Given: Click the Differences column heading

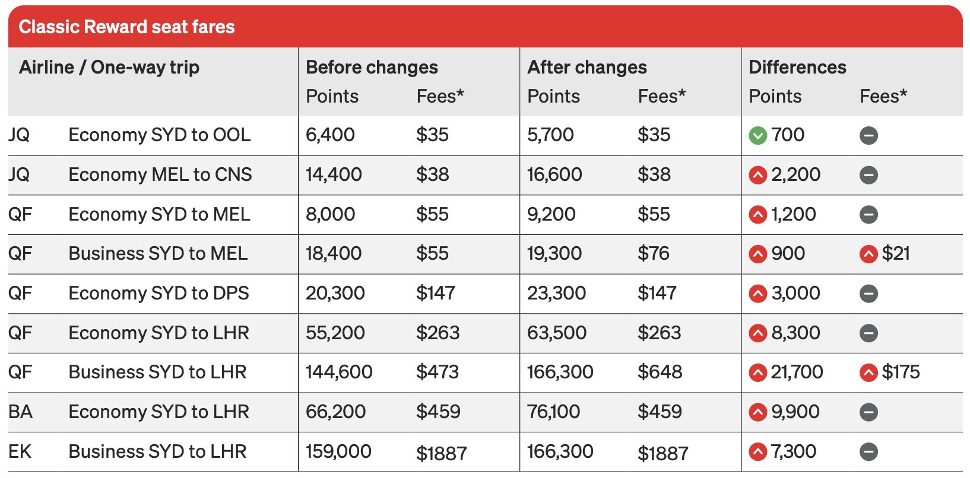Looking at the screenshot, I should coord(797,67).
